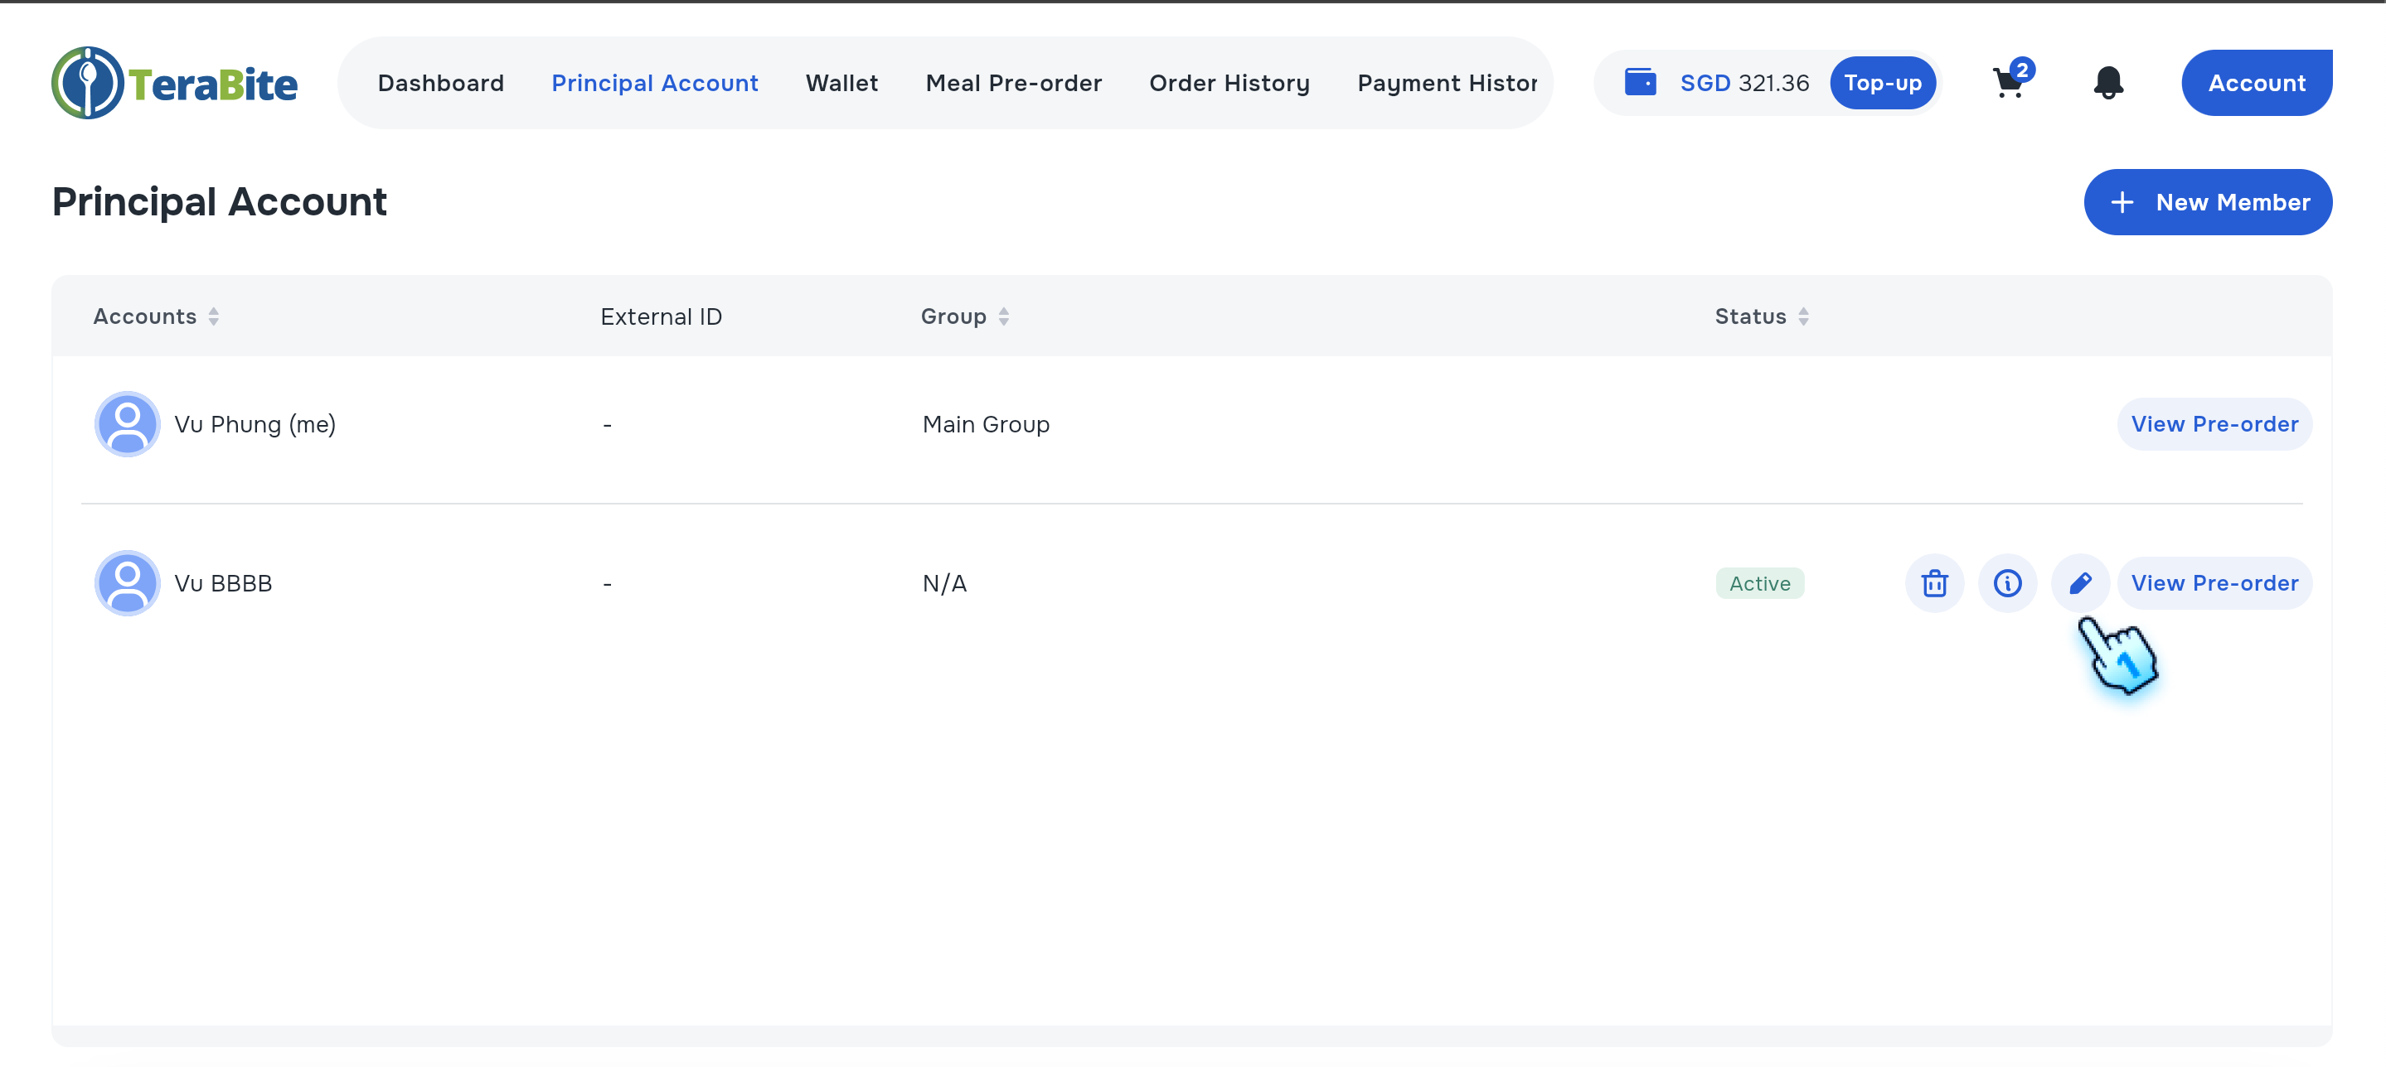The image size is (2386, 1067).
Task: Open notifications bell
Action: (x=2107, y=84)
